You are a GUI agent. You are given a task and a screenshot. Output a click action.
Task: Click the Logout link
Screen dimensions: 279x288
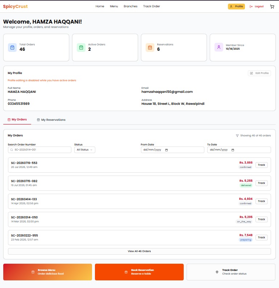pyautogui.click(x=257, y=7)
